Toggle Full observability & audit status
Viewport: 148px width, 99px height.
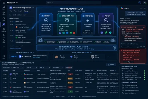144,79
